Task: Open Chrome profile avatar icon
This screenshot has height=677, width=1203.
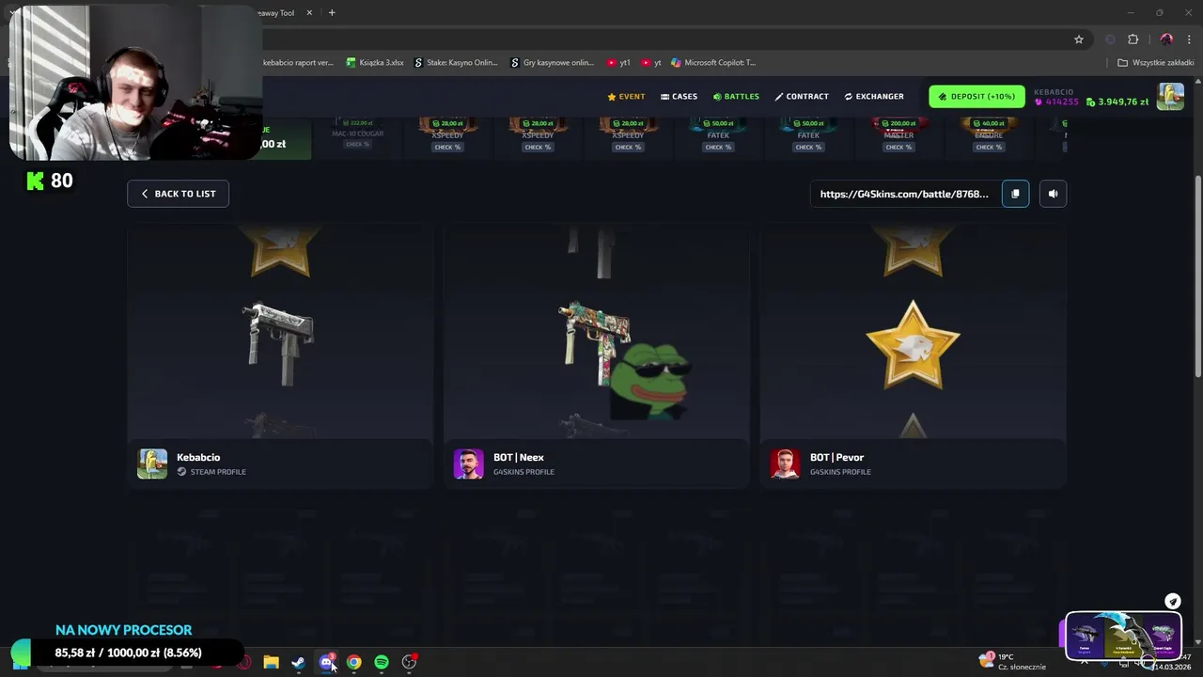Action: click(x=1166, y=39)
